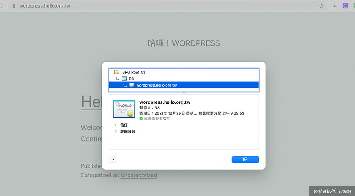The width and height of the screenshot is (355, 196).
Task: Open the Uncategorized category link
Action: coord(139,175)
